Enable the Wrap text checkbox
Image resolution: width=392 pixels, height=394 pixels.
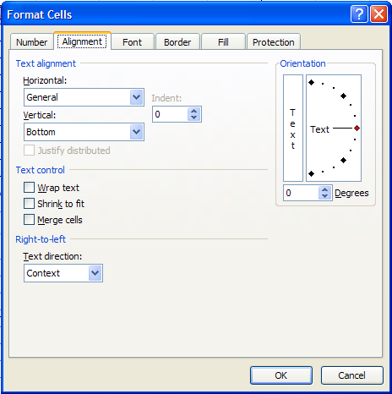[29, 188]
